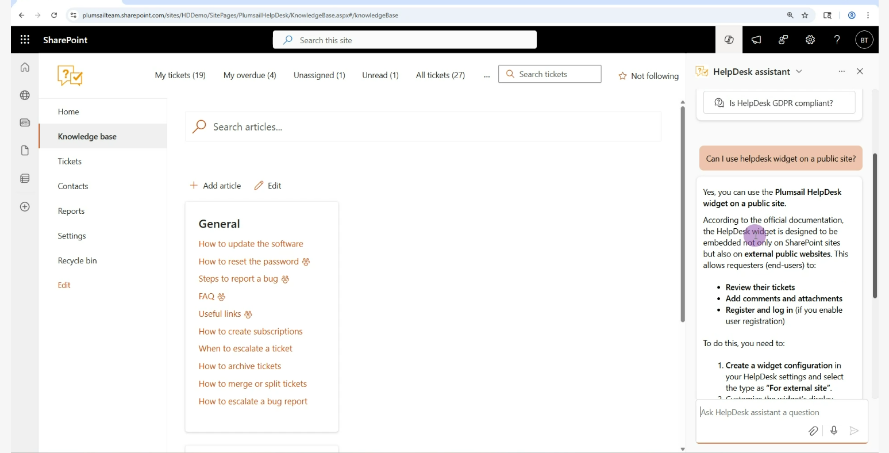Open the My tickets (19) view

tap(180, 75)
